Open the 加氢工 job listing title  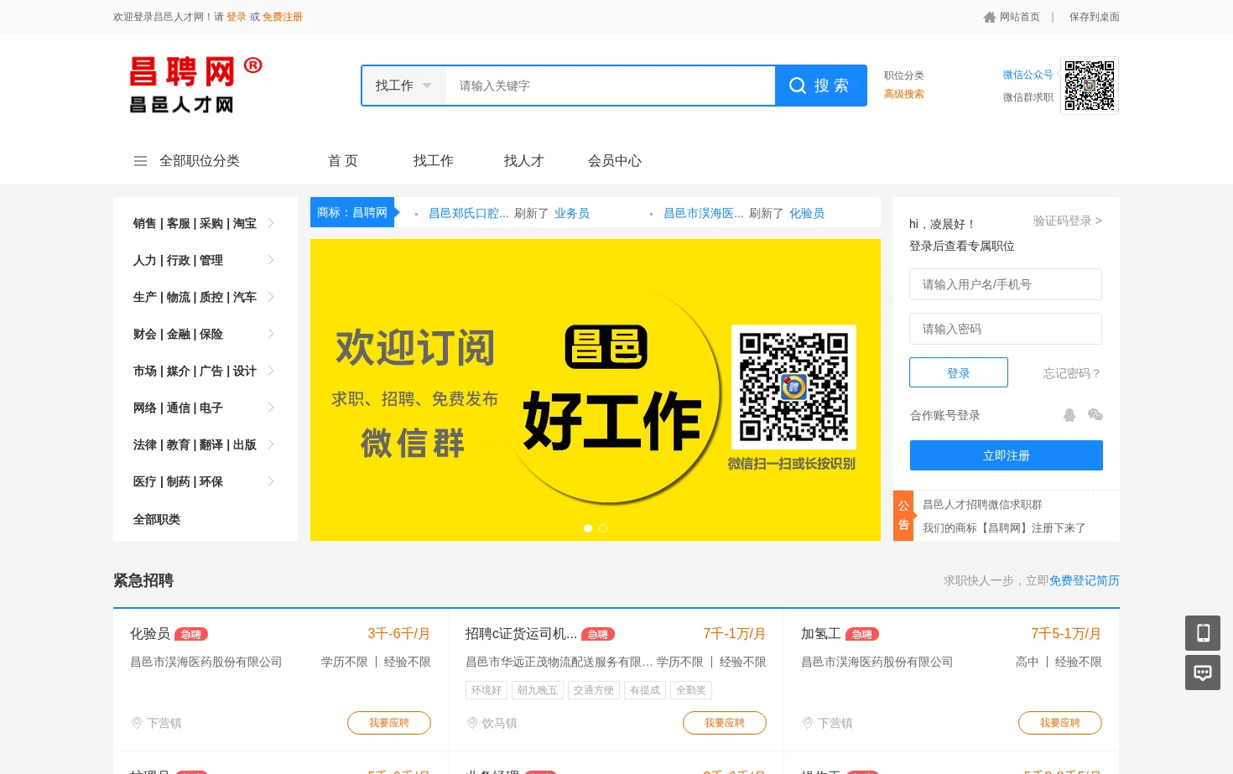(x=821, y=634)
